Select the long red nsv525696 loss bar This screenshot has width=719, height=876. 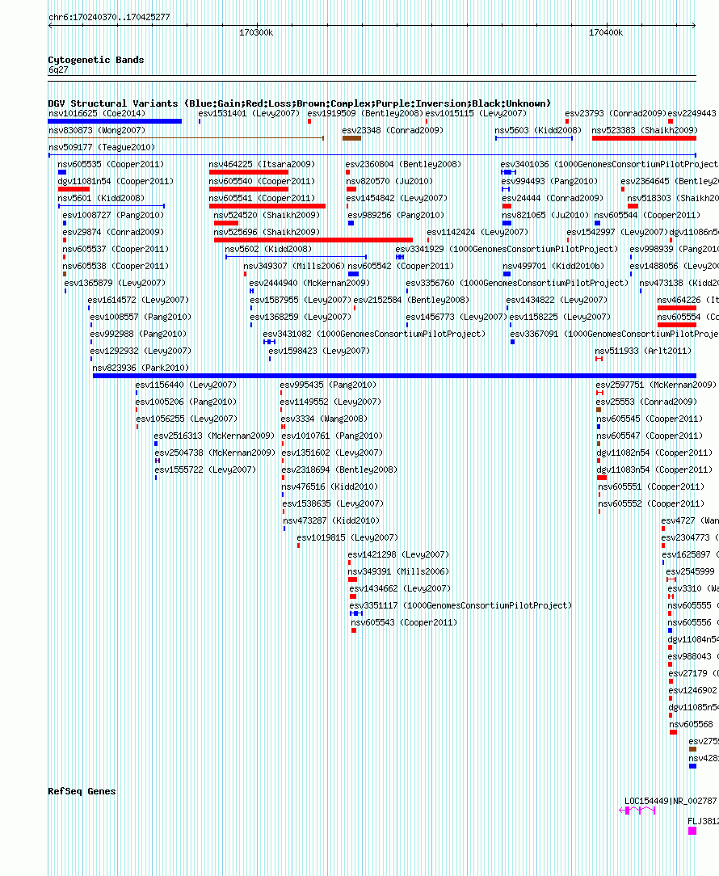(313, 240)
